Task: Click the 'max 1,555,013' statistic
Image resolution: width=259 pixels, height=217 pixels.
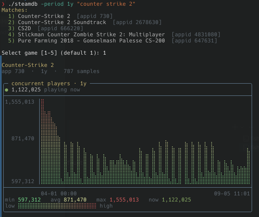Action: [118, 200]
